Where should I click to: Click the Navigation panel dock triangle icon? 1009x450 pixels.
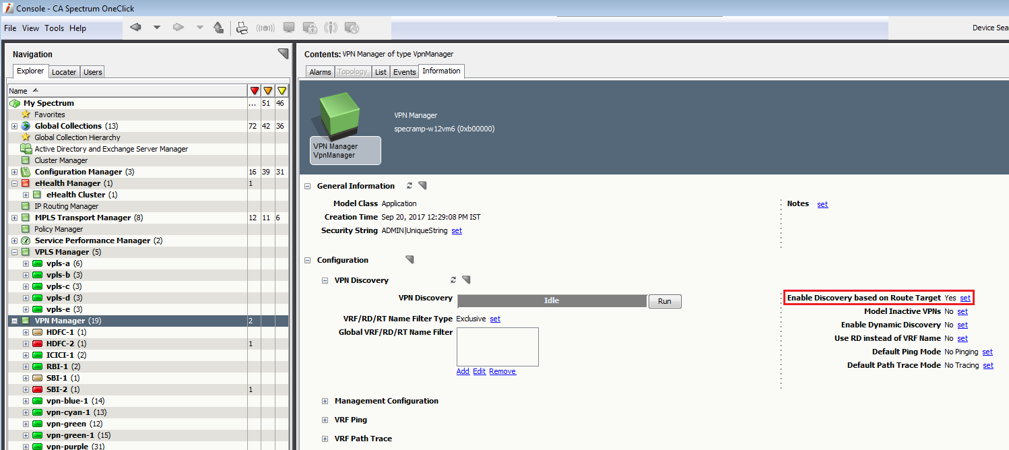(x=283, y=53)
